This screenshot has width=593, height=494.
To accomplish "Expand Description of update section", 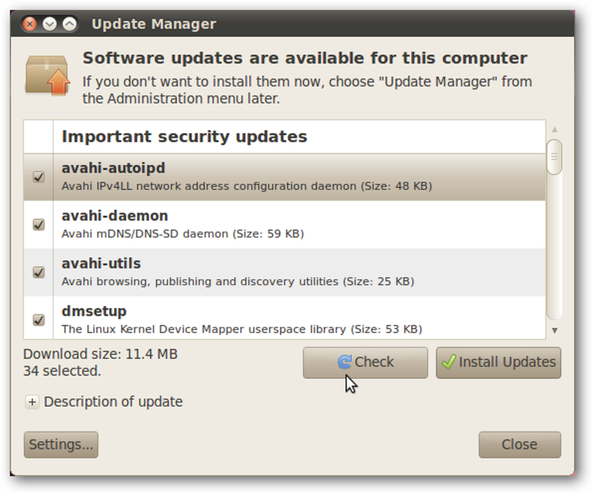I will tap(32, 402).
